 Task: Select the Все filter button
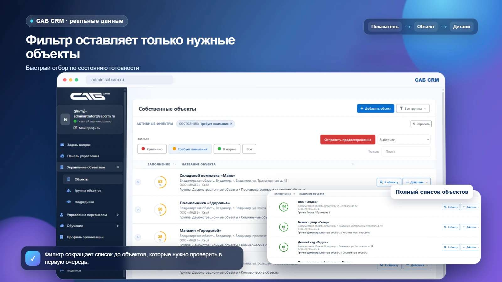(x=249, y=149)
